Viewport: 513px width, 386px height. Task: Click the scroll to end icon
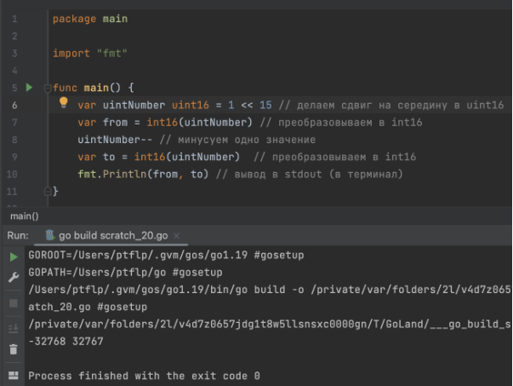pos(13,327)
